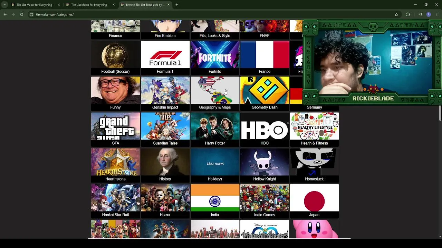Image resolution: width=442 pixels, height=248 pixels.
Task: Open the GTA category thumbnail
Action: pos(115,126)
